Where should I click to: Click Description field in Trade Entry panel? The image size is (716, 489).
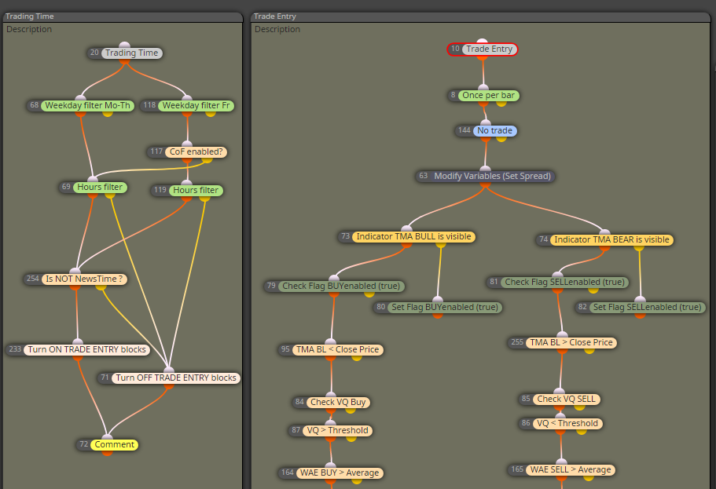277,29
